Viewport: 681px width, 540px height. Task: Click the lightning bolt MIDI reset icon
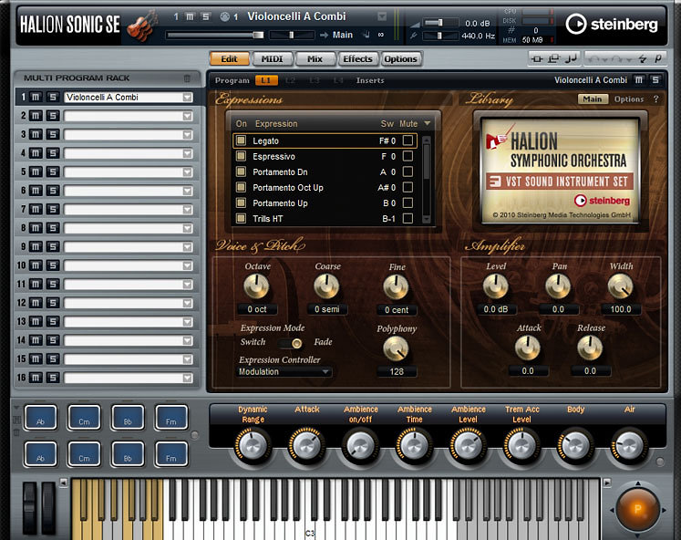pyautogui.click(x=643, y=58)
